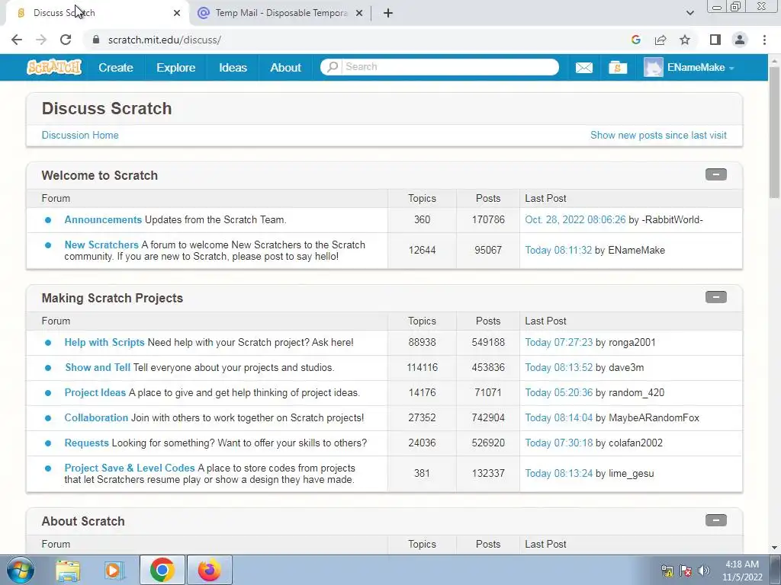Viewport: 781px width, 585px height.
Task: Reload the page with refresh icon
Action: (x=66, y=40)
